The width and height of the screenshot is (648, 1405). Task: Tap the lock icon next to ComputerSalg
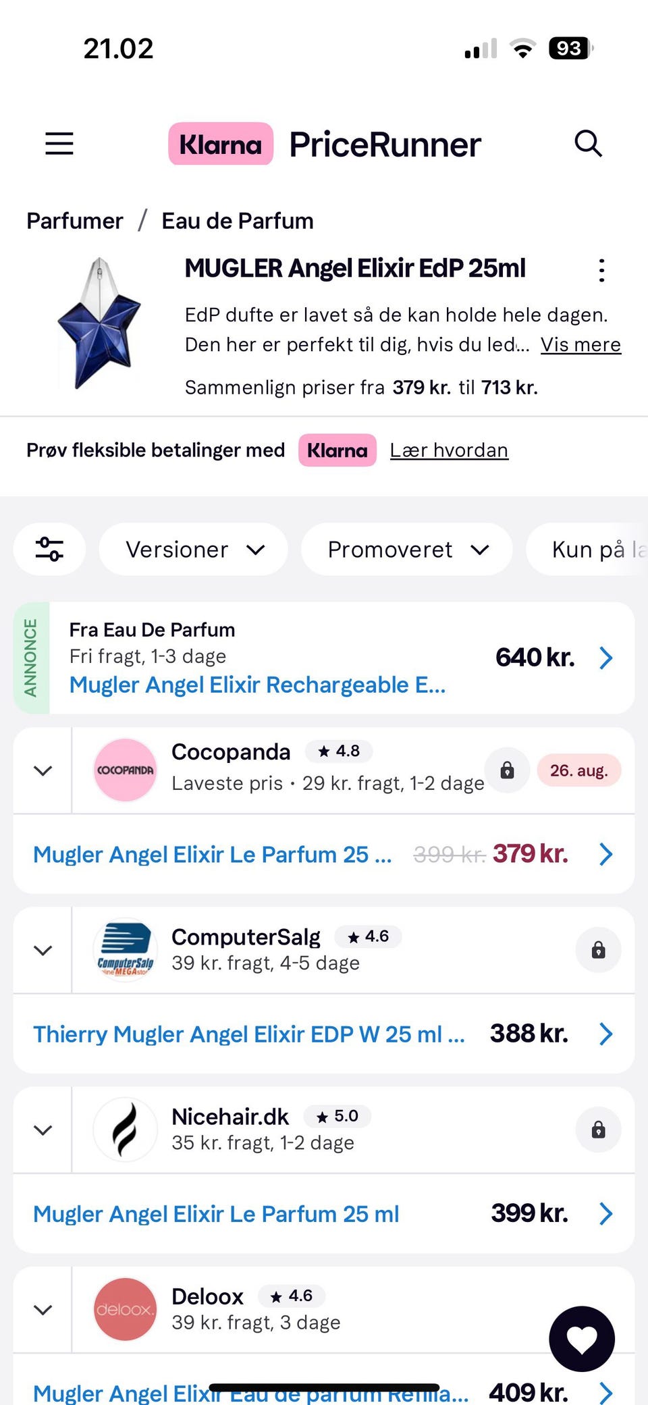click(x=598, y=951)
